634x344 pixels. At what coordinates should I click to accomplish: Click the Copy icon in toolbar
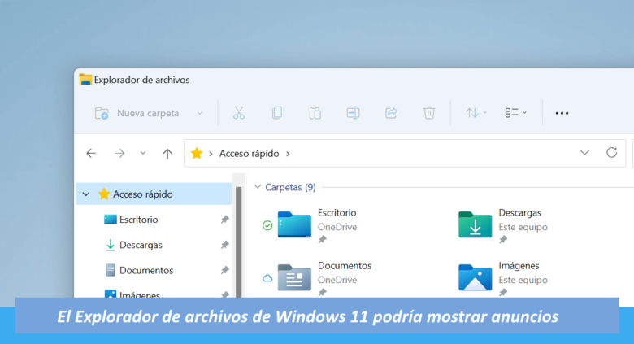click(x=276, y=113)
